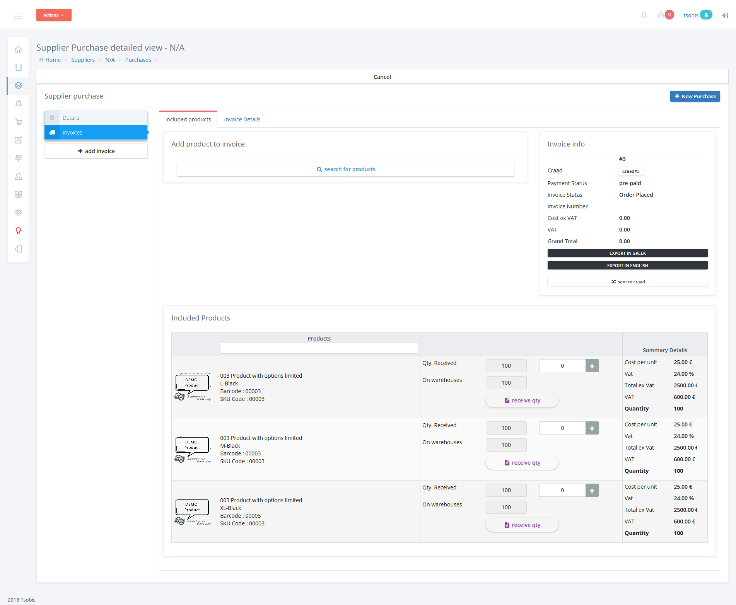The image size is (736, 605).
Task: Open the shopping cart sidebar icon
Action: (18, 122)
